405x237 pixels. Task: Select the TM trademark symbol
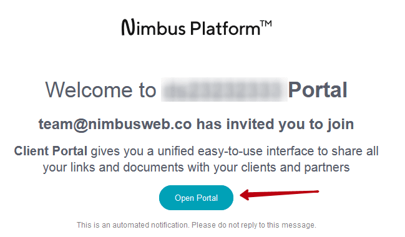(x=266, y=24)
